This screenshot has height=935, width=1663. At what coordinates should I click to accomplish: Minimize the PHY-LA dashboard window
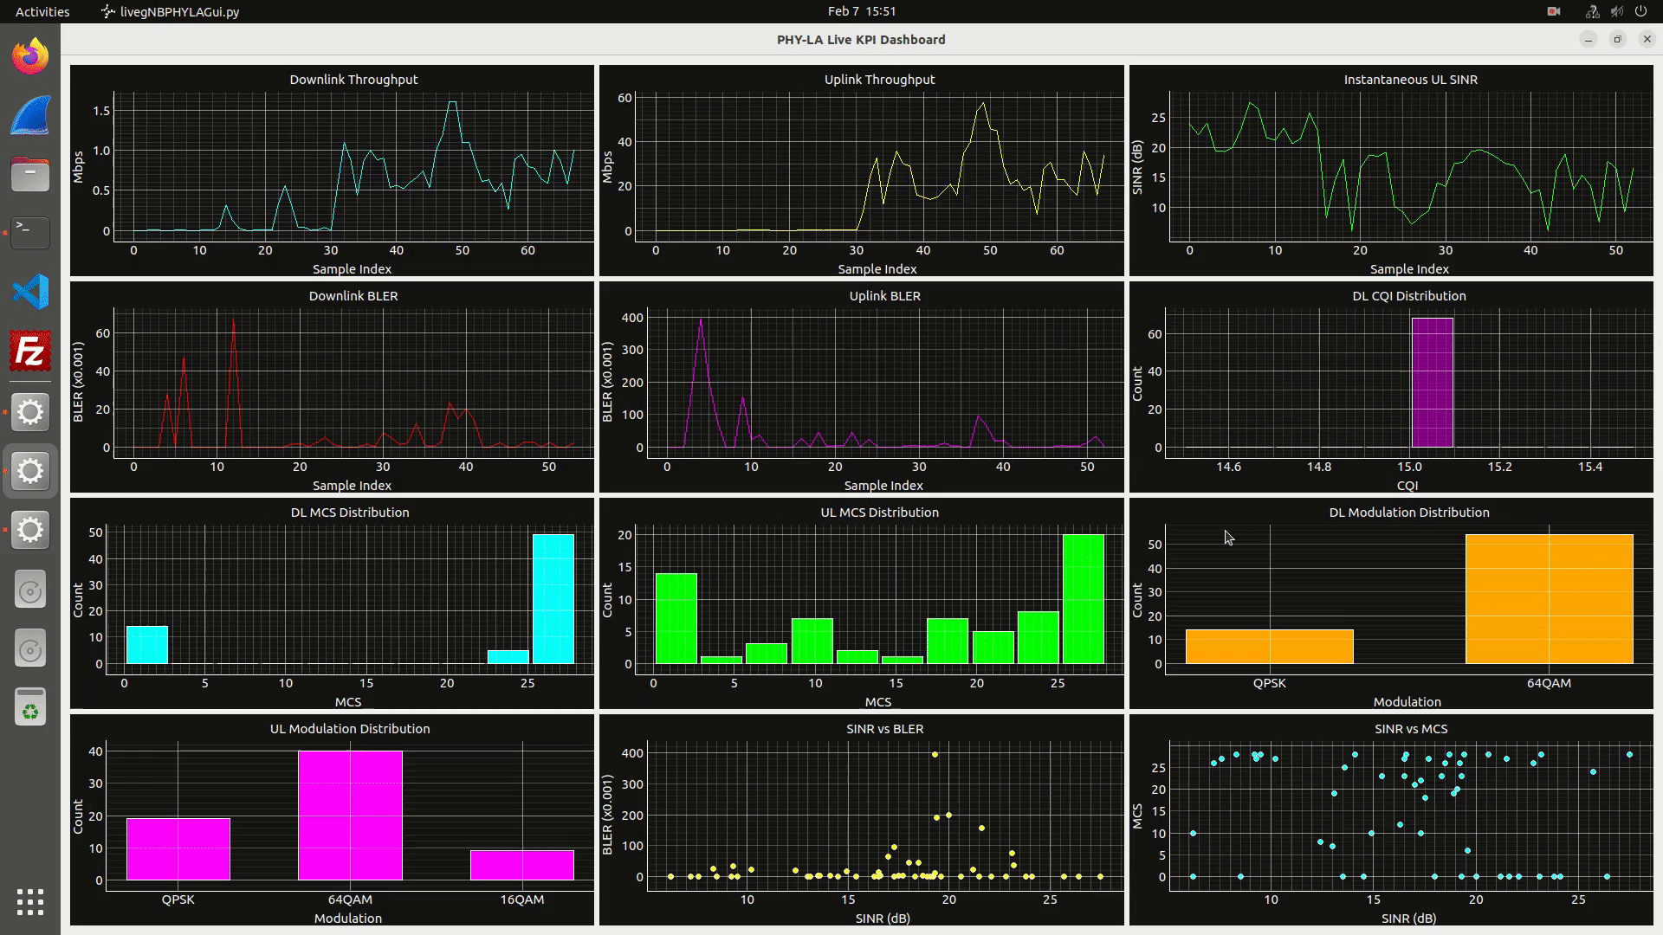[x=1588, y=40]
